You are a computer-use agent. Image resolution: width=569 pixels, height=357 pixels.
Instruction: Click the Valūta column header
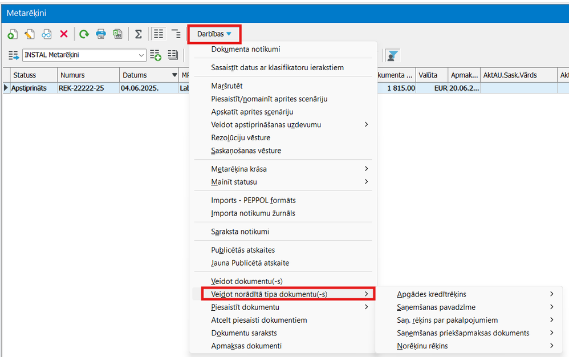point(432,75)
